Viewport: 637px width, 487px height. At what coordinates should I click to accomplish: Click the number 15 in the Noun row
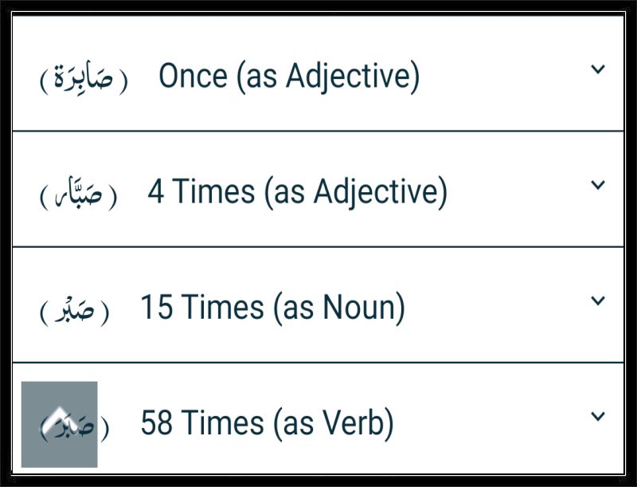[x=157, y=307]
